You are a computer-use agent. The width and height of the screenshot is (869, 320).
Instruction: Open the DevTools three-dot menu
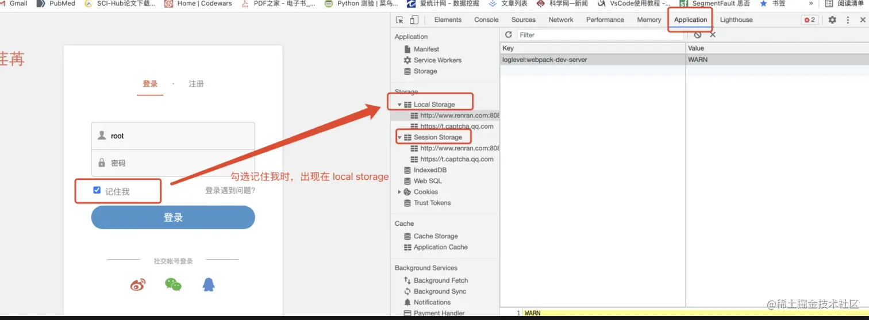point(848,20)
